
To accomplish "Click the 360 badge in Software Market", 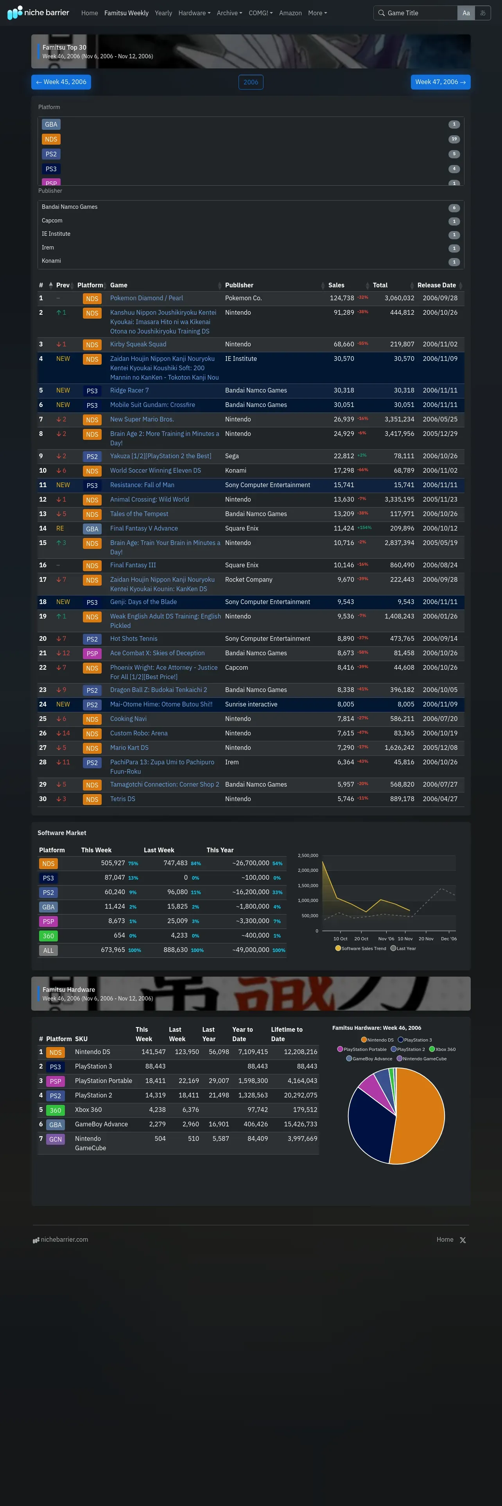I will [x=48, y=937].
